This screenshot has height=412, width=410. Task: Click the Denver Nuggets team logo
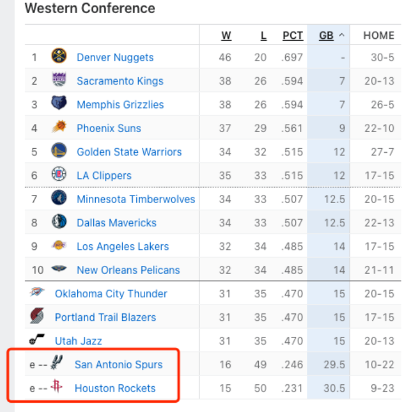[x=59, y=56]
